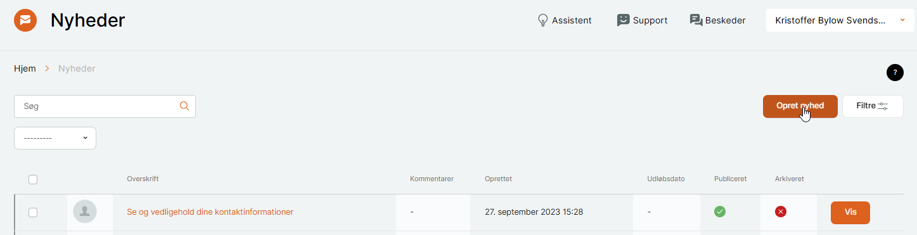This screenshot has height=235, width=917.
Task: Open the Assistent lightbulb icon
Action: [x=542, y=20]
